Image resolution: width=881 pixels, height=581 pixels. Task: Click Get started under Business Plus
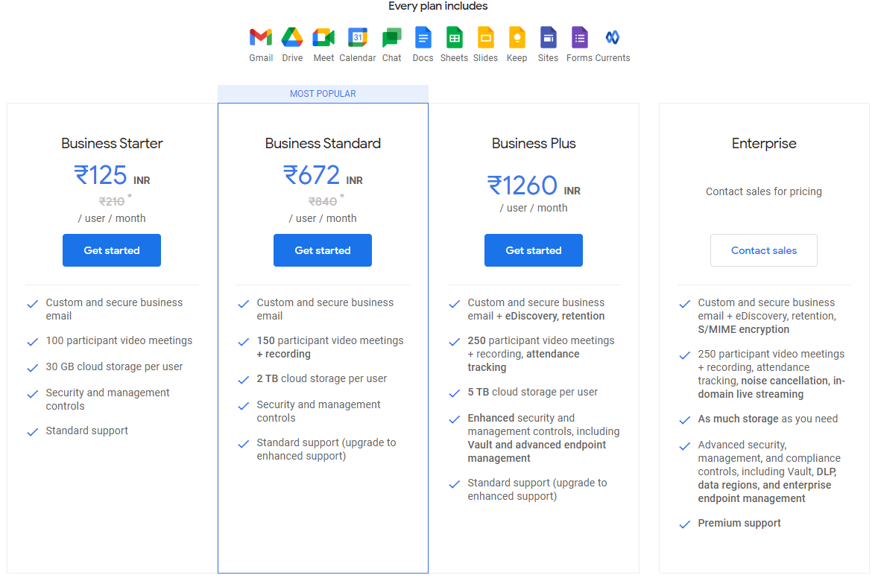tap(533, 250)
